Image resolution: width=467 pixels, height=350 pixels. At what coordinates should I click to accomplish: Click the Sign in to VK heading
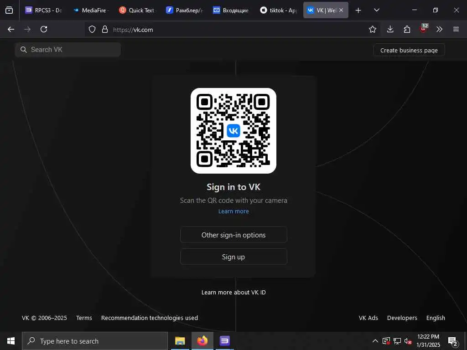tap(233, 187)
